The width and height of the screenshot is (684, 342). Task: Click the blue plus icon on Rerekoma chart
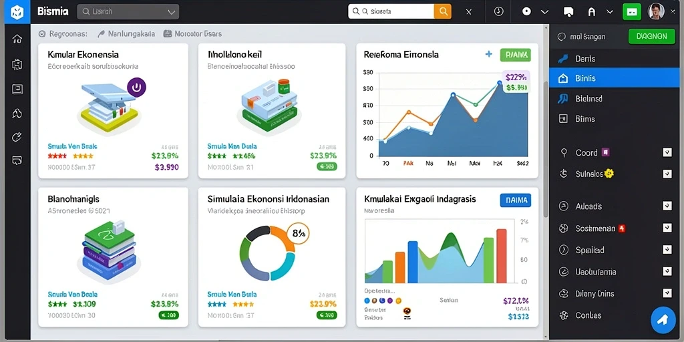(x=488, y=54)
